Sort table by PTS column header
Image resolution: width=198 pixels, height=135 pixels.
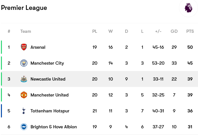[x=190, y=31]
